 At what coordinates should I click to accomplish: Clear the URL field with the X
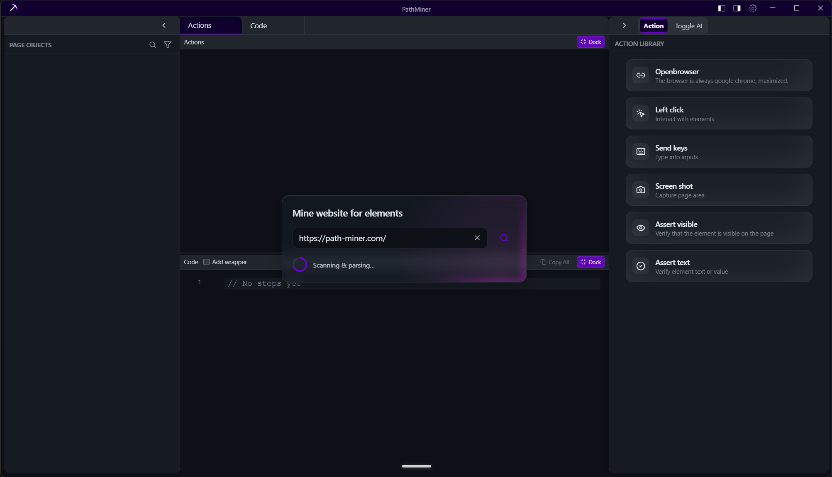[477, 238]
